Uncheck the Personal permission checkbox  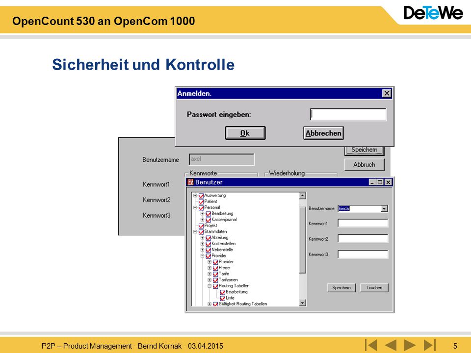click(x=201, y=208)
